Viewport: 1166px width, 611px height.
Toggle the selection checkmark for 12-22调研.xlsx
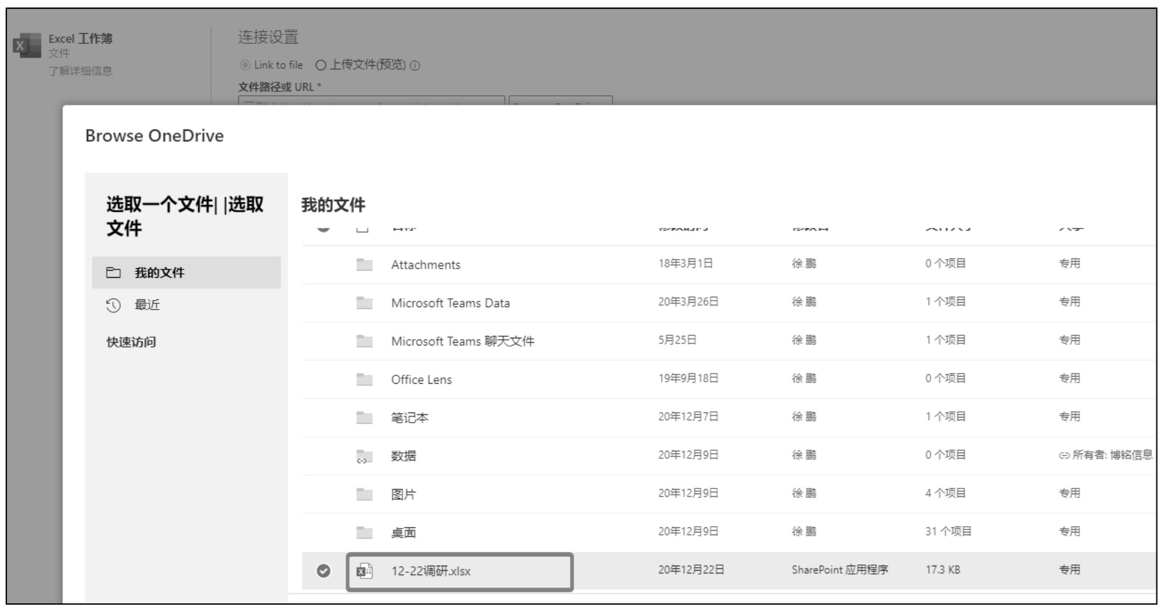324,571
